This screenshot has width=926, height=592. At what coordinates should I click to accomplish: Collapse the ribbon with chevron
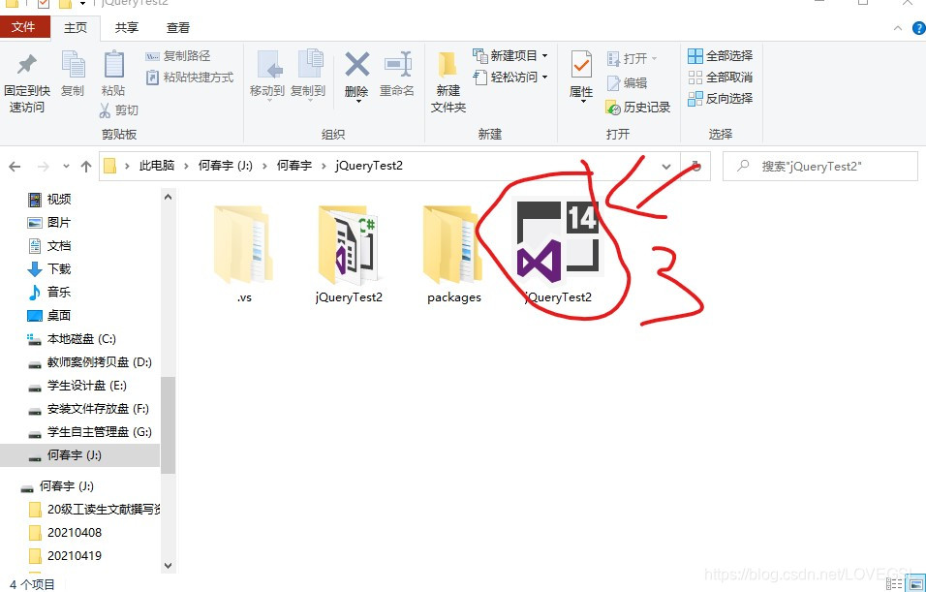click(898, 28)
